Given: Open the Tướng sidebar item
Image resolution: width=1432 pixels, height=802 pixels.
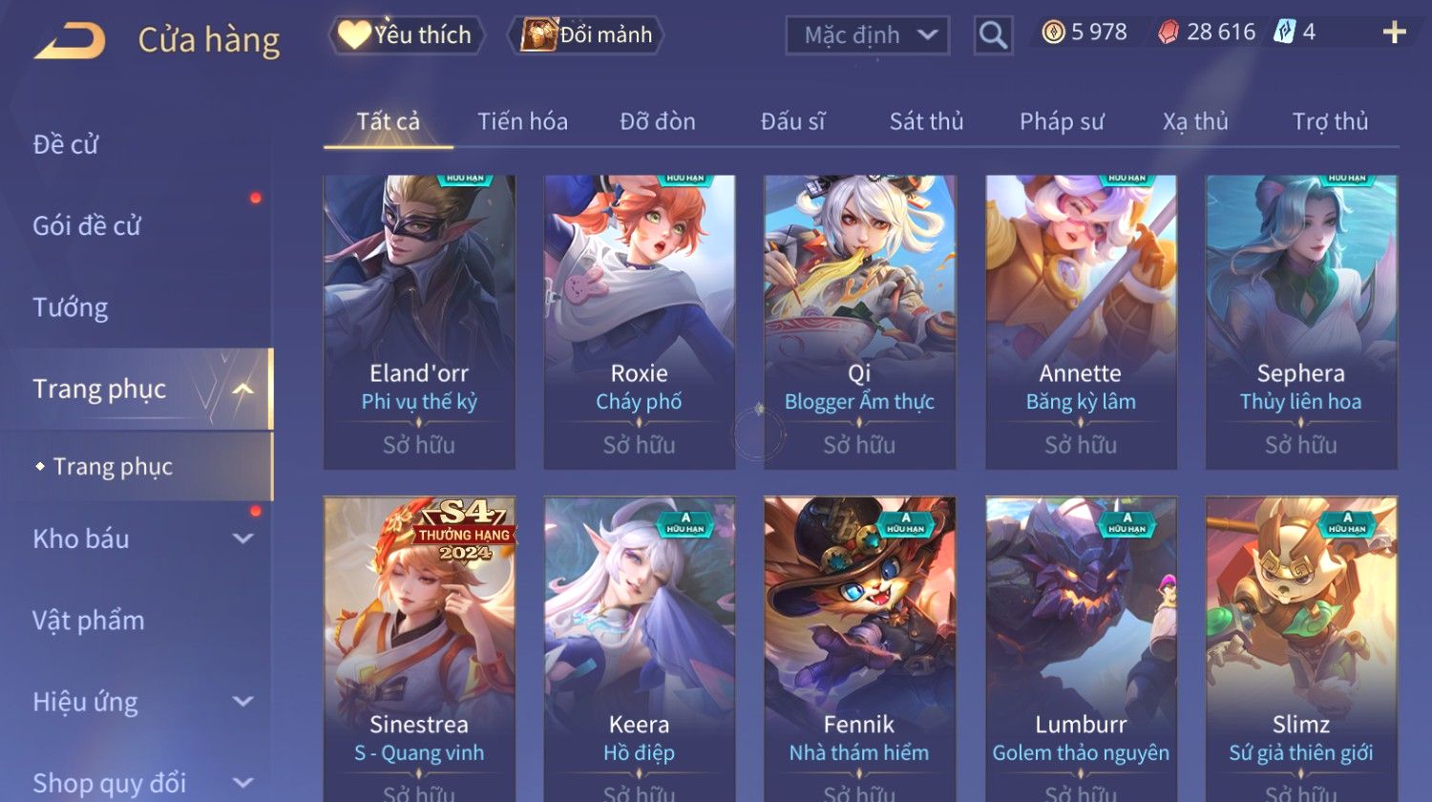Looking at the screenshot, I should [71, 307].
